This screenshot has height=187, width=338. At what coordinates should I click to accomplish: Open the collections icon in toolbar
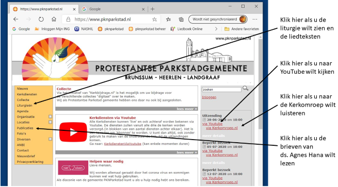[x=181, y=20]
